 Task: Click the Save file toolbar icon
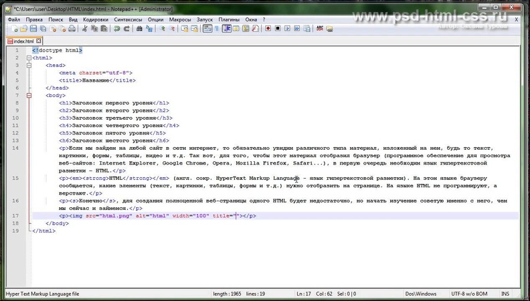coord(33,29)
